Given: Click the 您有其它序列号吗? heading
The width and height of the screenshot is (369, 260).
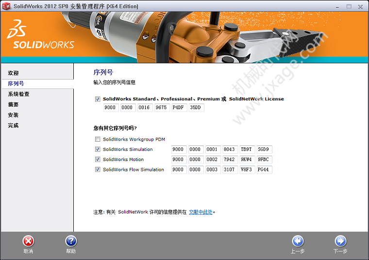Looking at the screenshot, I should [x=115, y=128].
